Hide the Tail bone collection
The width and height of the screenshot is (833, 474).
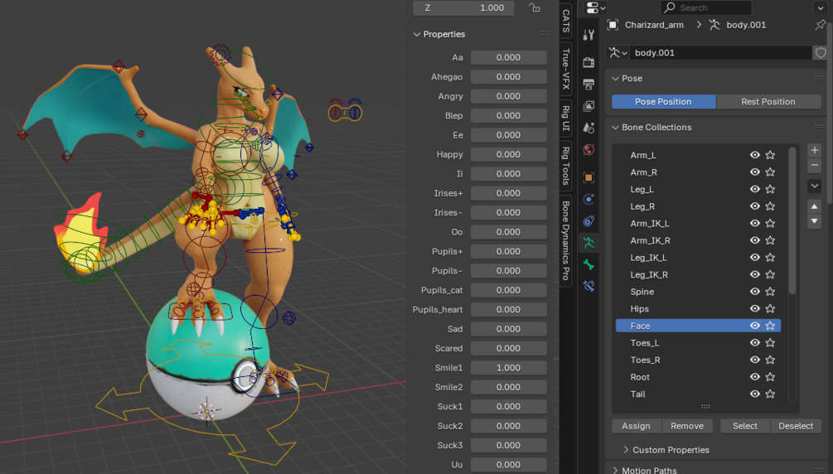tap(754, 394)
